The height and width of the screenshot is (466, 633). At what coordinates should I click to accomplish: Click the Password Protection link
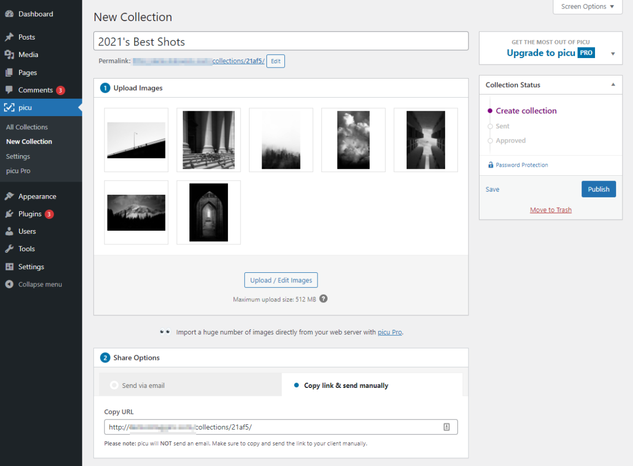[522, 165]
